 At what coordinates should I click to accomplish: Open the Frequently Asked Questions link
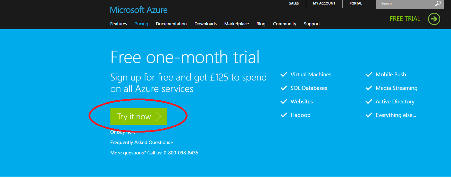(141, 143)
